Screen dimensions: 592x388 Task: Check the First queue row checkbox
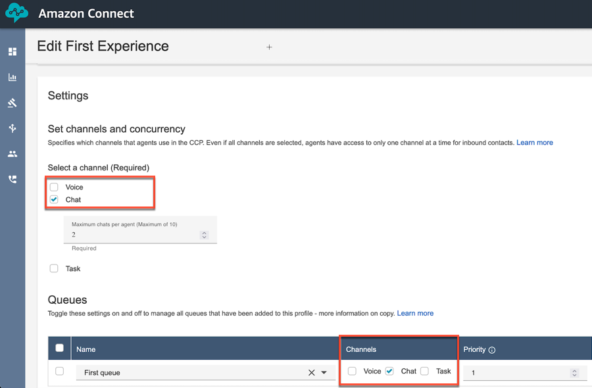pos(60,371)
